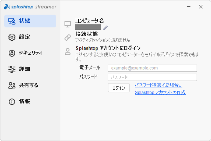211x141 pixels.
Task: Minimize the Streamer window
Action: (189, 6)
